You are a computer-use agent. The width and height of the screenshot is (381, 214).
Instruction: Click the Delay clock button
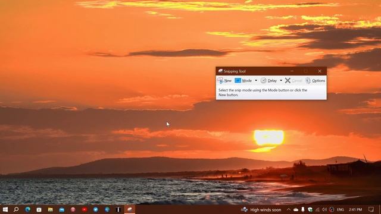click(268, 81)
